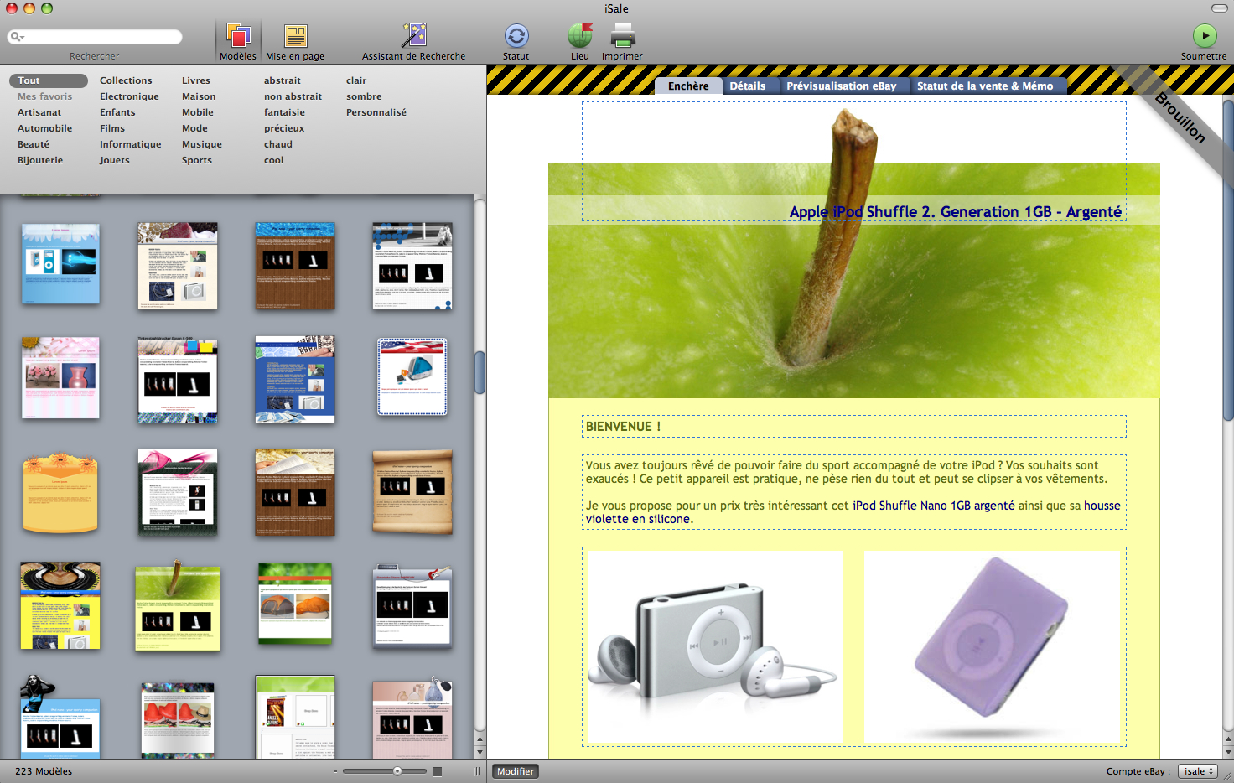This screenshot has height=783, width=1234.
Task: Filter templates by Electronique
Action: click(x=129, y=96)
